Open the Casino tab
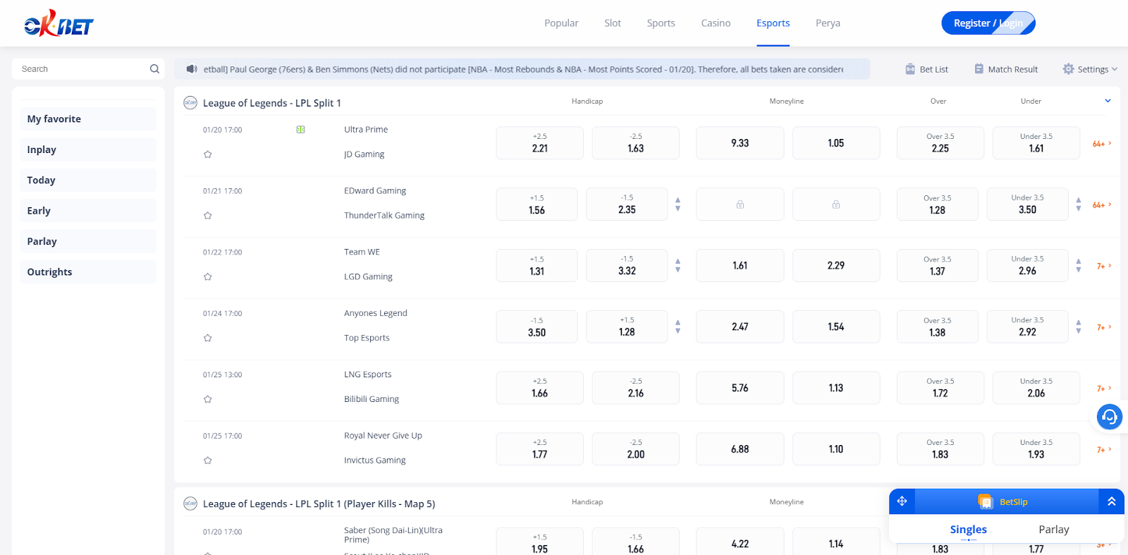Image resolution: width=1128 pixels, height=555 pixels. [716, 23]
